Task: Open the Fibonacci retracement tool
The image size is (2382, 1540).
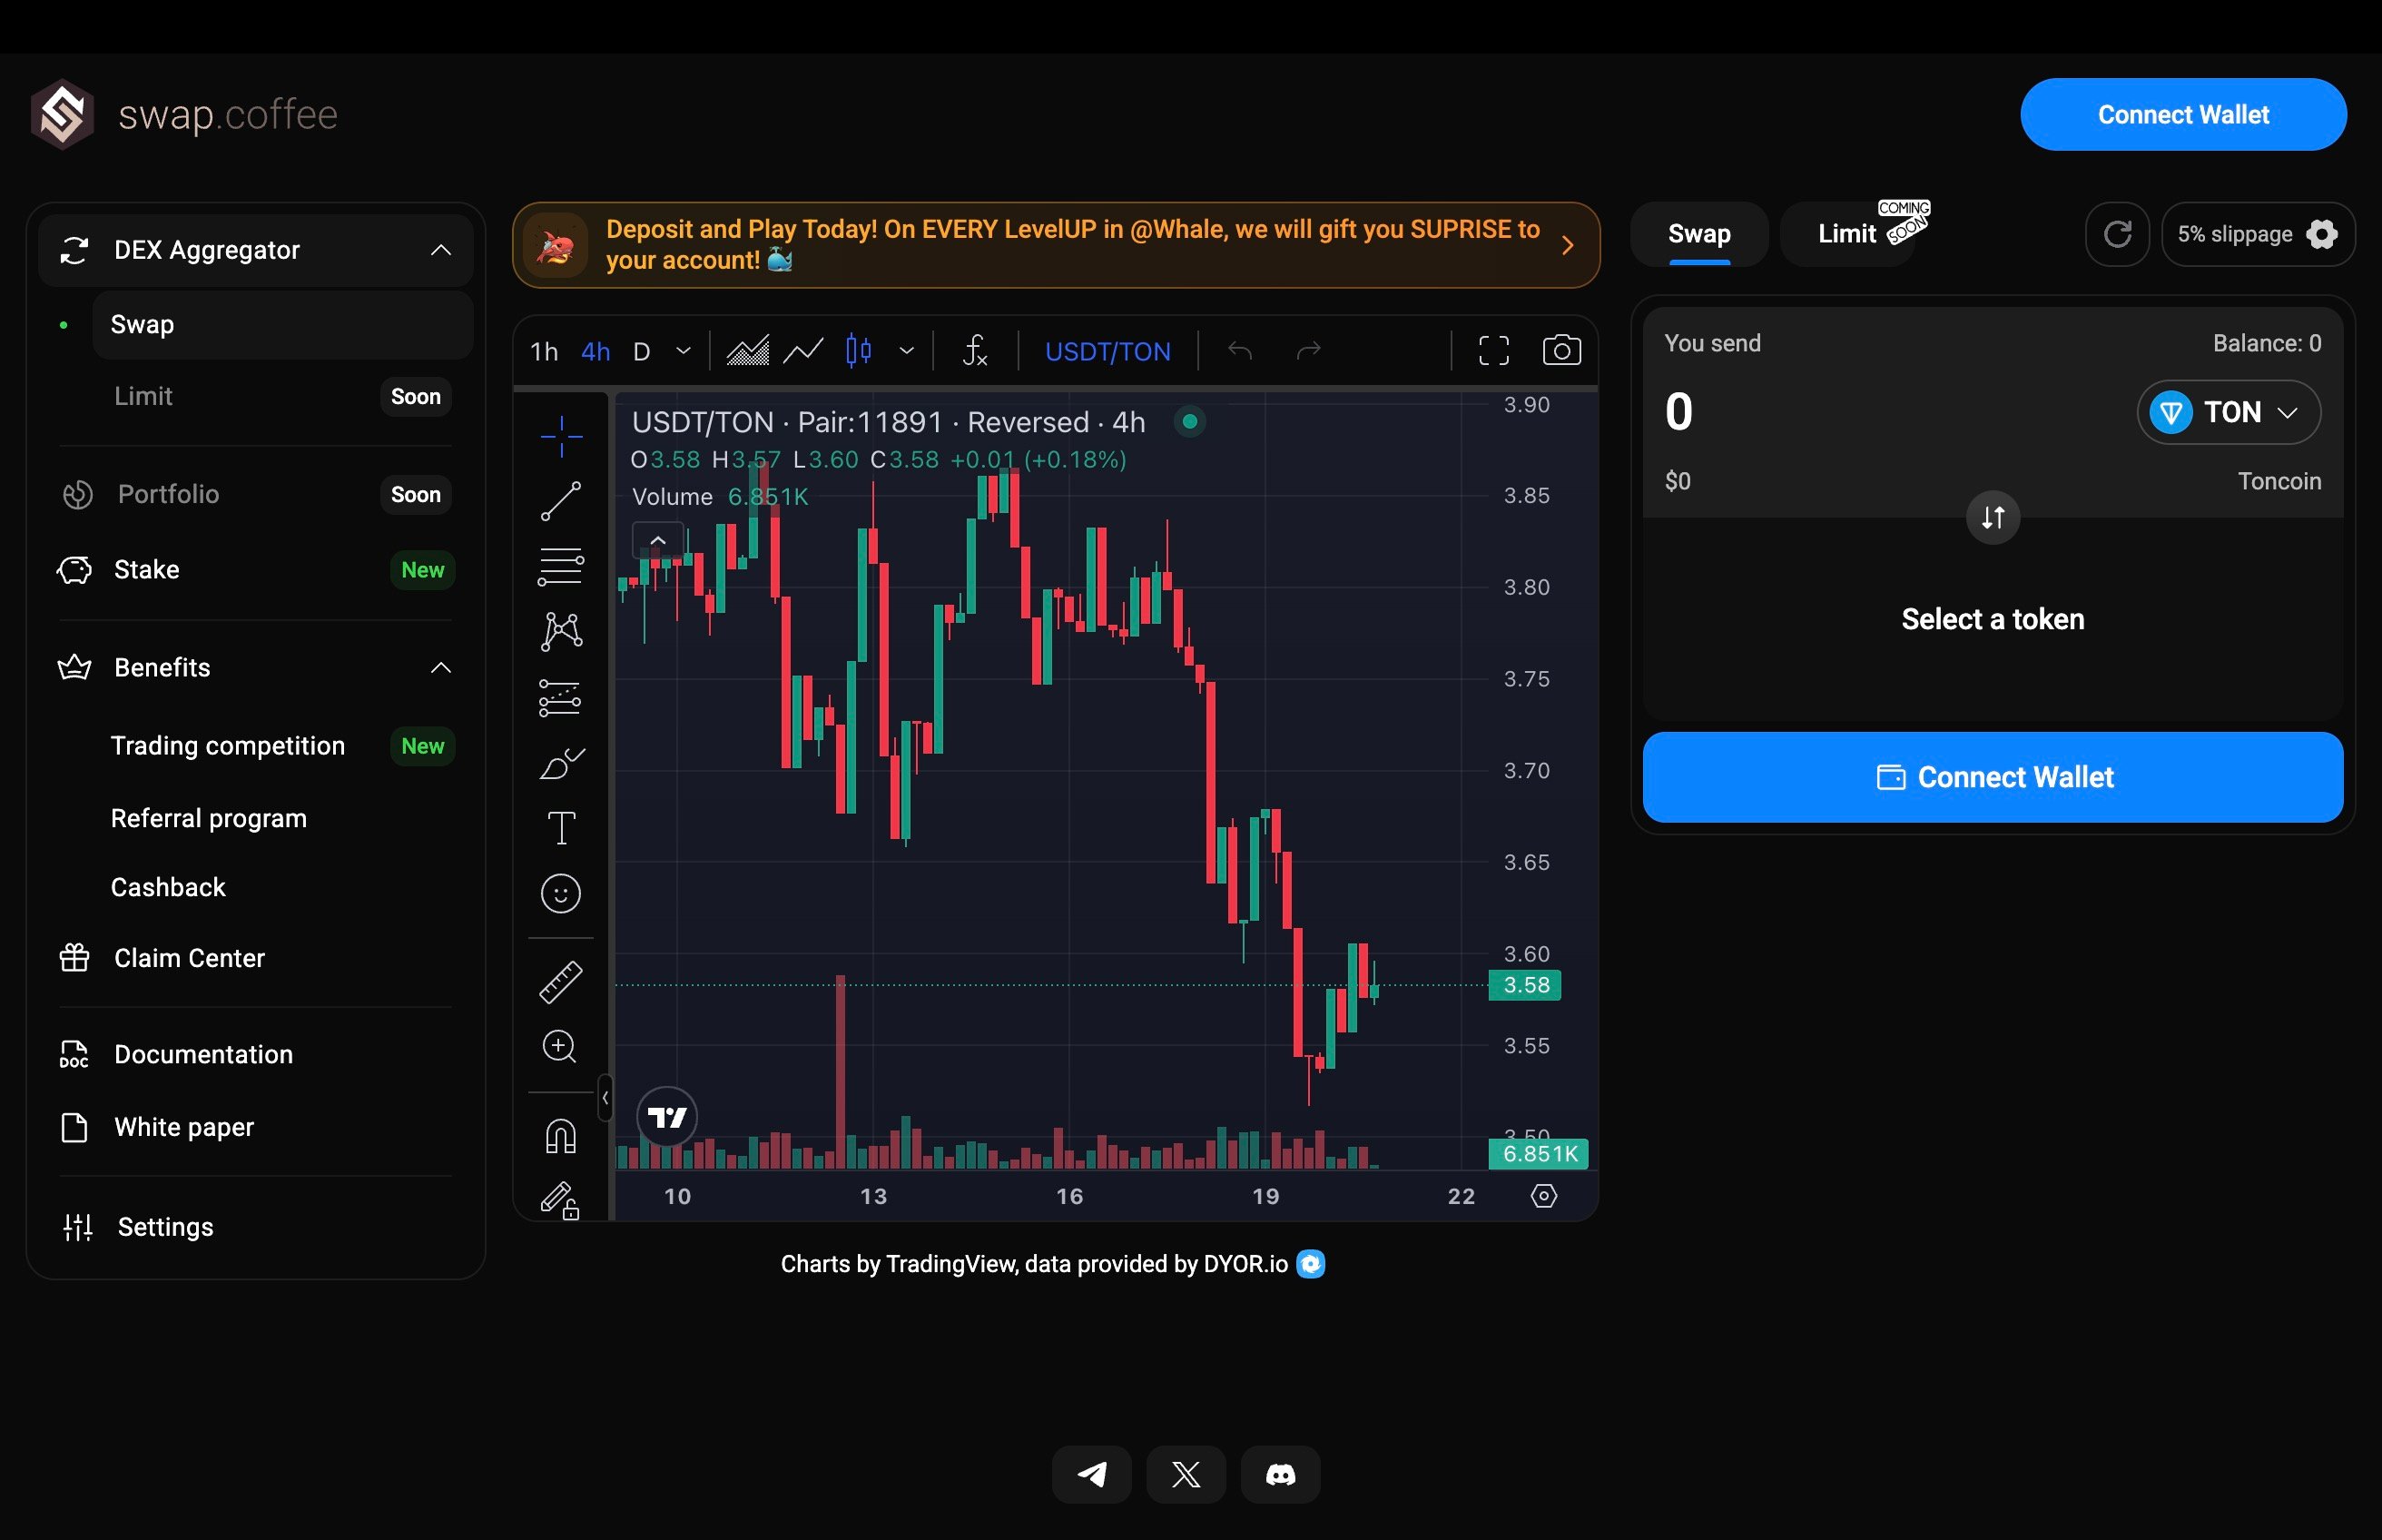Action: coord(561,566)
